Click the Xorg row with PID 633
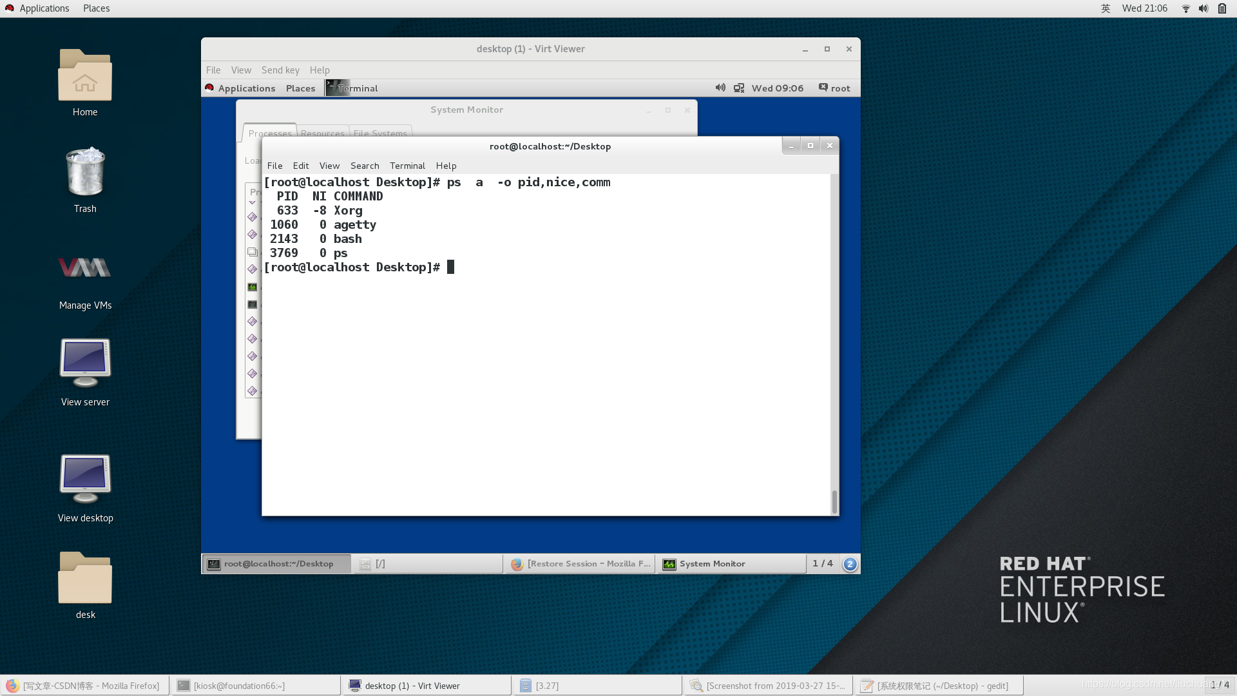This screenshot has height=696, width=1237. pos(319,211)
